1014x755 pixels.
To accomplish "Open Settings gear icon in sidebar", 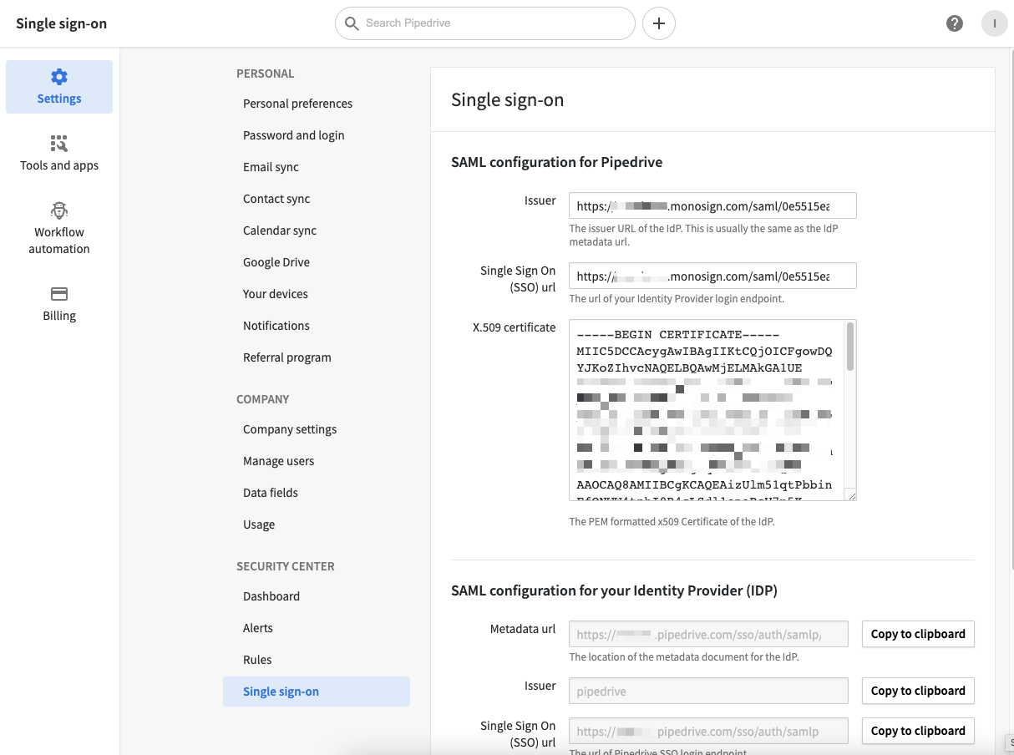I will pos(59,78).
